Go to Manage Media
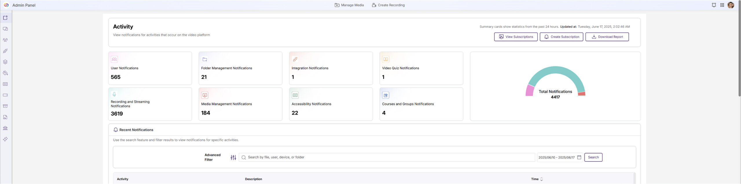The width and height of the screenshot is (741, 184). point(349,5)
